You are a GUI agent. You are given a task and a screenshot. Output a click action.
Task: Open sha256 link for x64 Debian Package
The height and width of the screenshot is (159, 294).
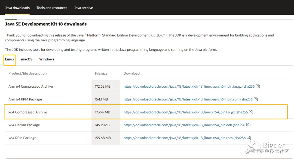point(240,125)
